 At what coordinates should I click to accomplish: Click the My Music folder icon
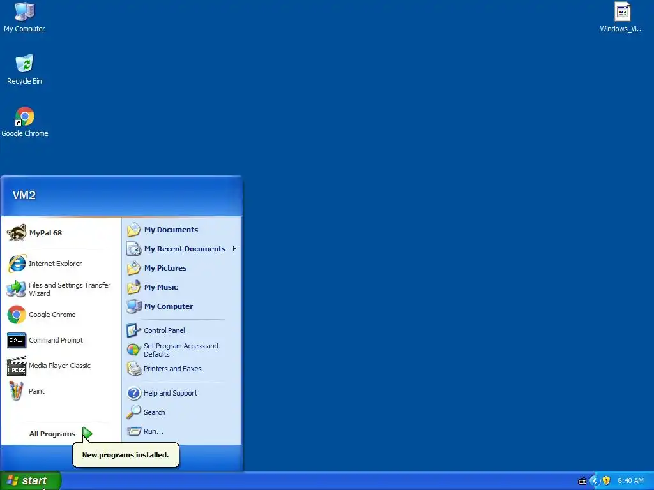[134, 287]
